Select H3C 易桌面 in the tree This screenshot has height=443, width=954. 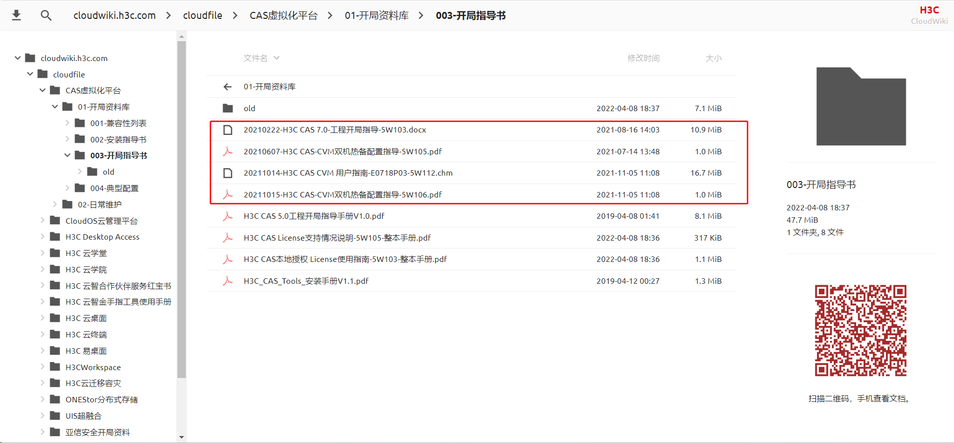tap(86, 351)
